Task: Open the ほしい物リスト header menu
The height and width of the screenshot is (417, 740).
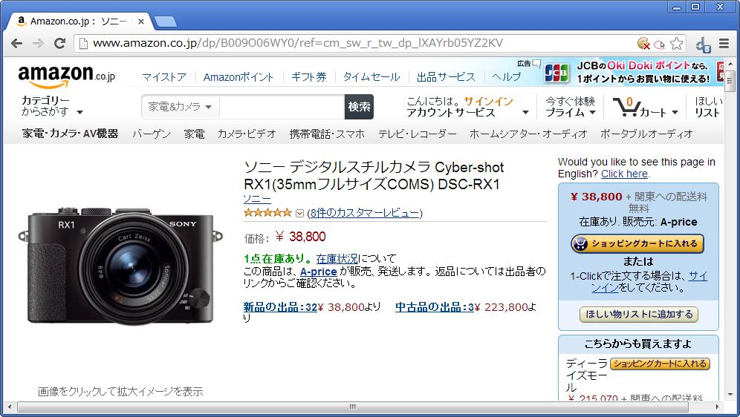Action: coord(708,107)
